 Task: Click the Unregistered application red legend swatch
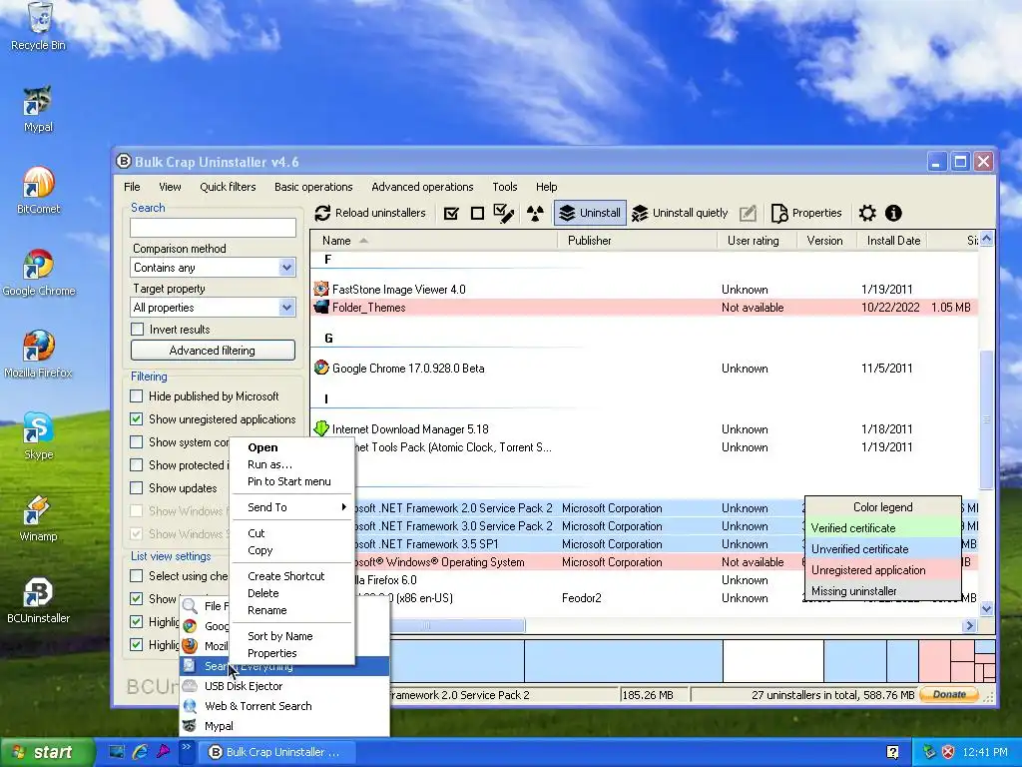(882, 570)
